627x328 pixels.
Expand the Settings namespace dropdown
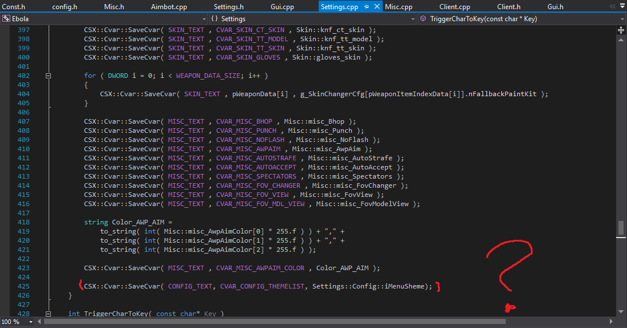[x=413, y=19]
